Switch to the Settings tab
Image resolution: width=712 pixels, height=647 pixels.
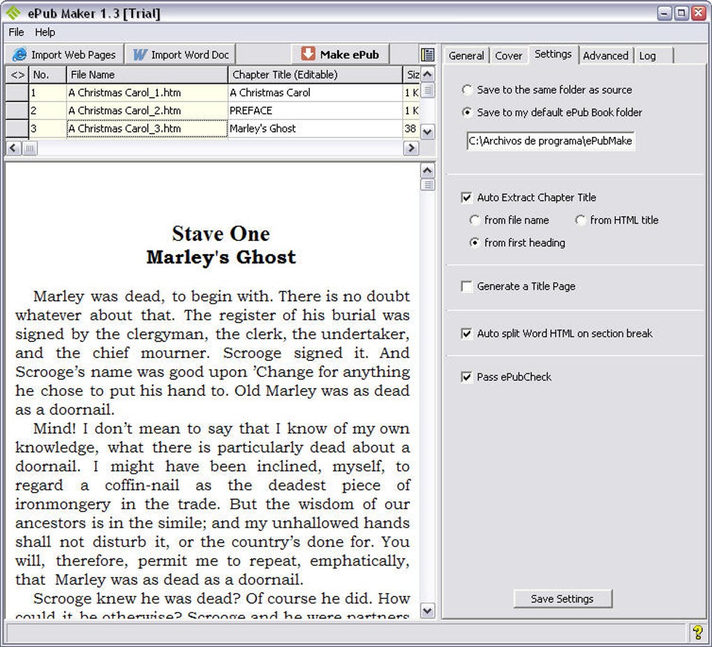pyautogui.click(x=553, y=54)
